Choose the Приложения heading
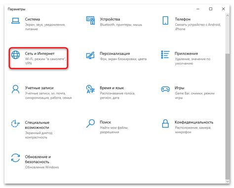Image resolution: width=234 pixels, height=188 pixels. tap(186, 53)
